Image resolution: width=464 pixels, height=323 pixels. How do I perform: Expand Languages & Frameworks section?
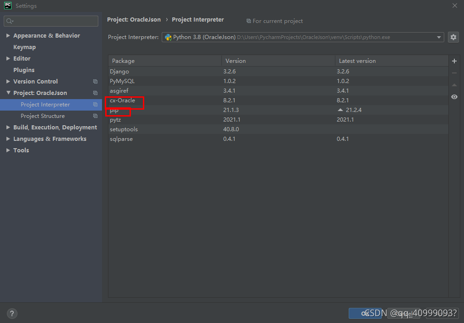point(8,139)
